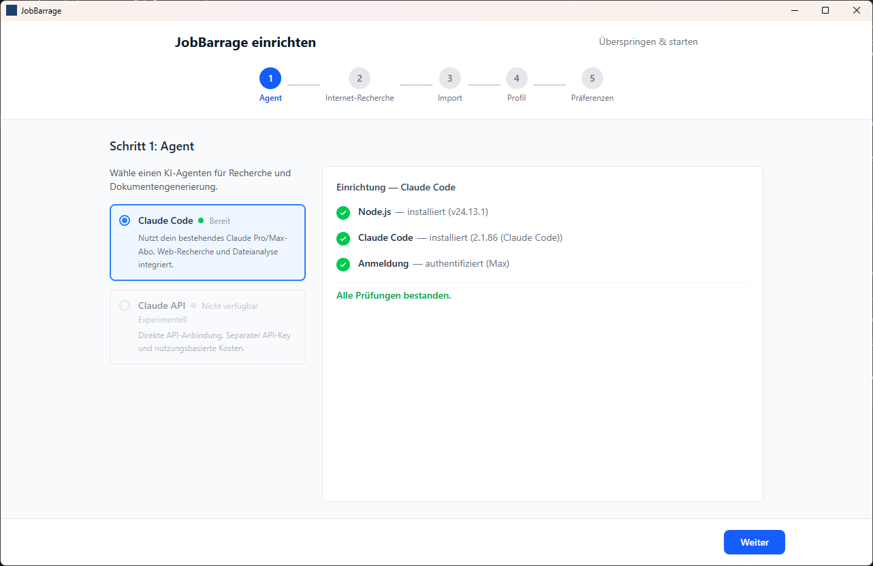Switch to step 4 Profil
Viewport: 873px width, 566px height.
pos(516,78)
